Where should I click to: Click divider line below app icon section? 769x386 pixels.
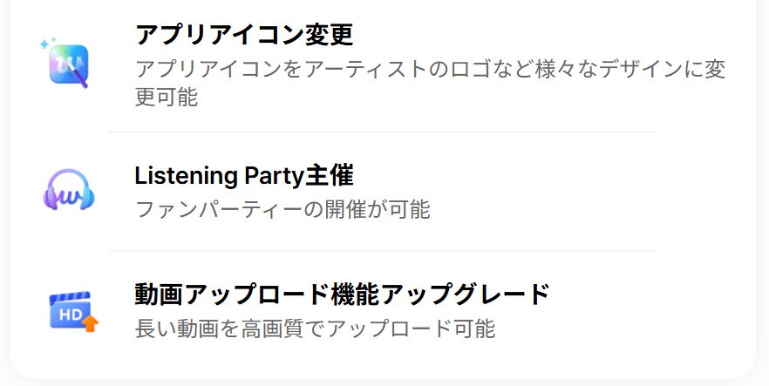point(382,132)
